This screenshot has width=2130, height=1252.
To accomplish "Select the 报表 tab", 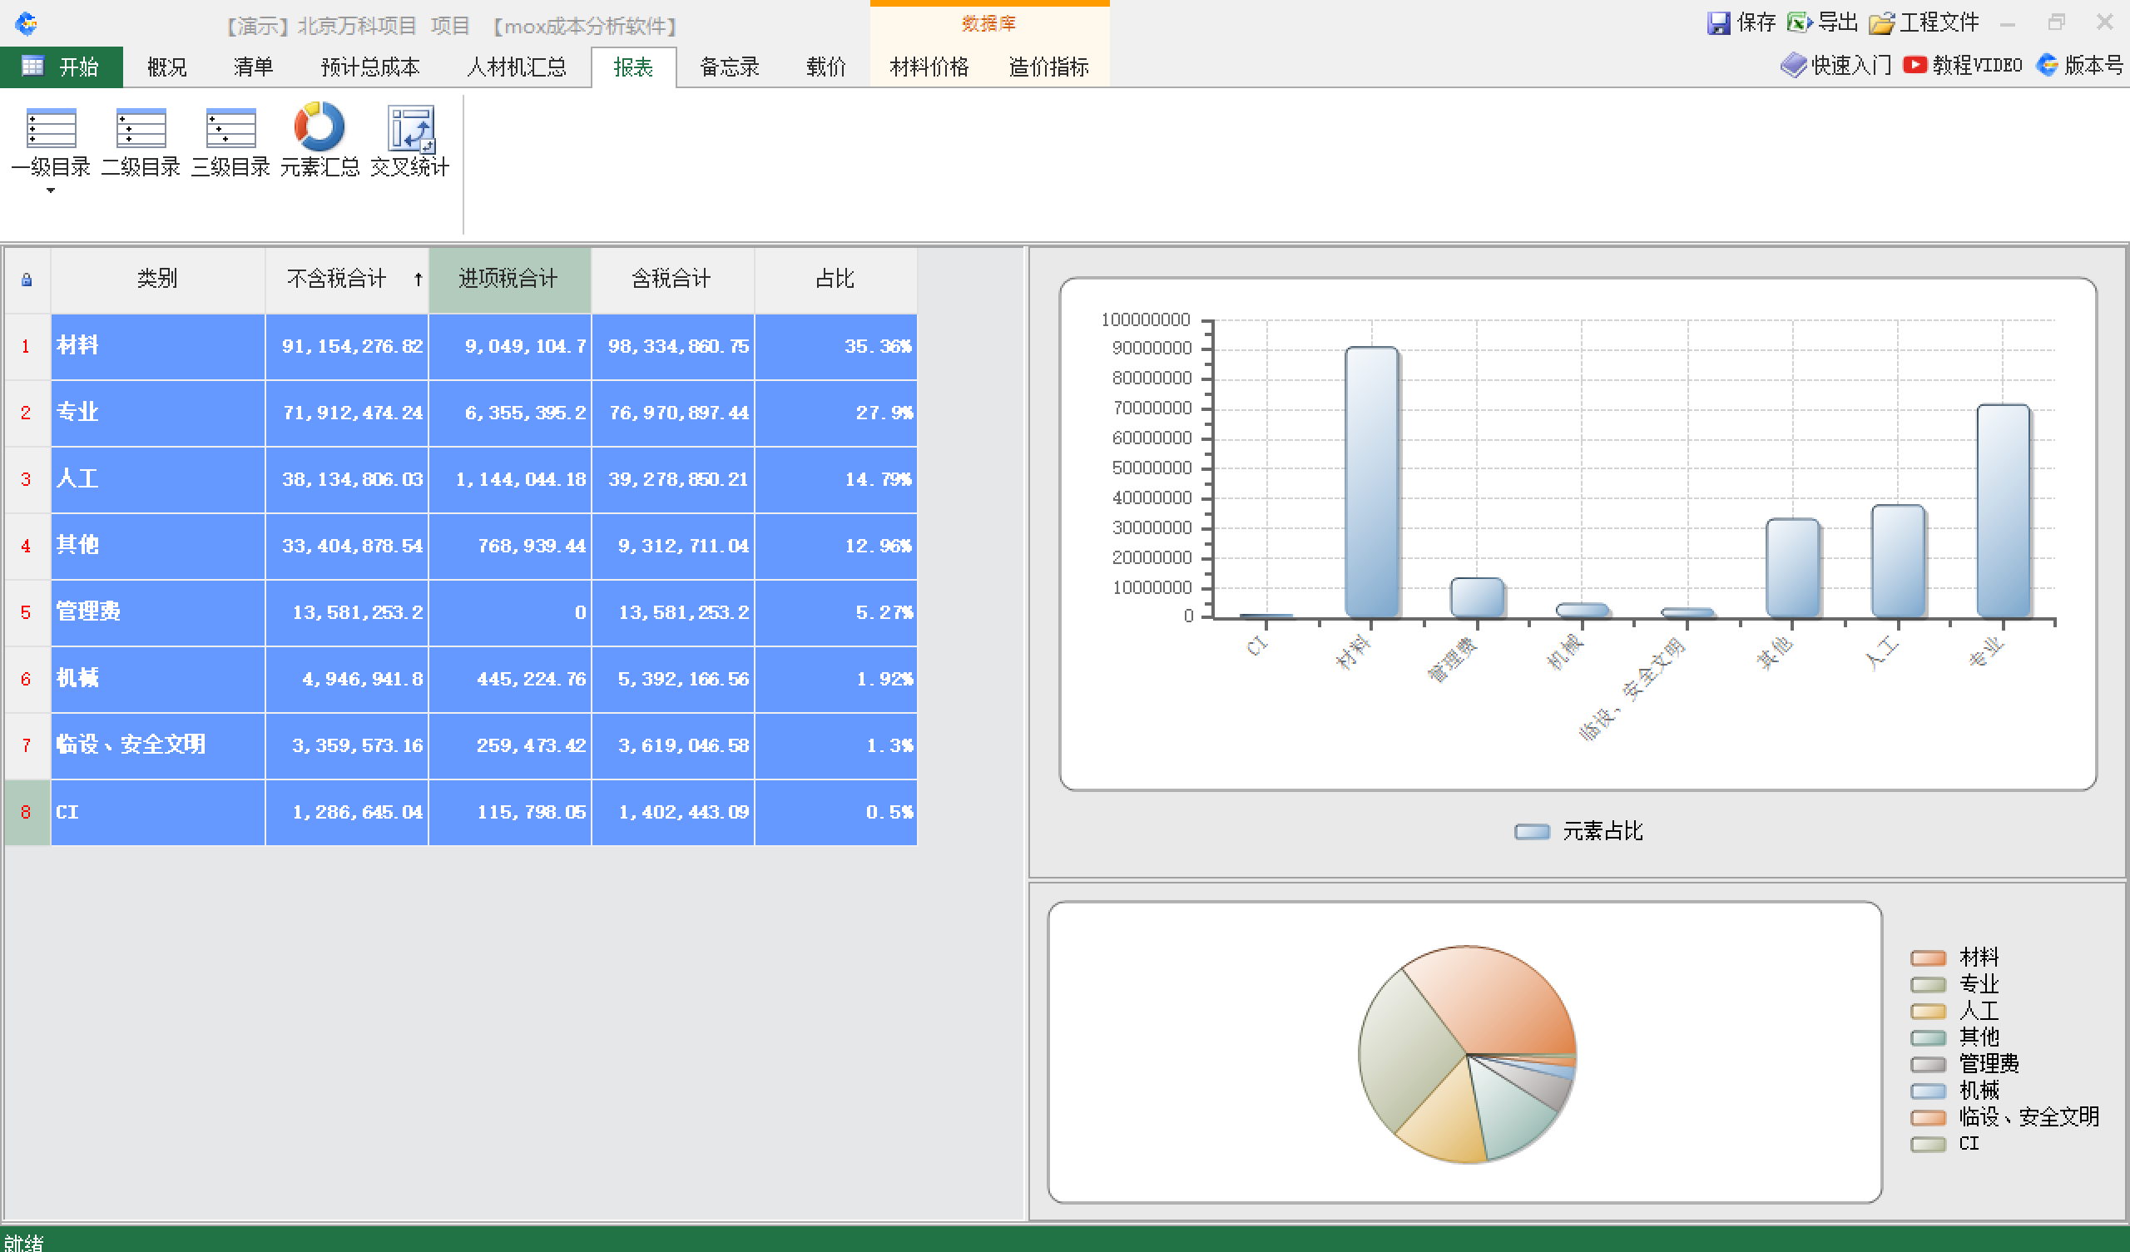I will pyautogui.click(x=633, y=67).
